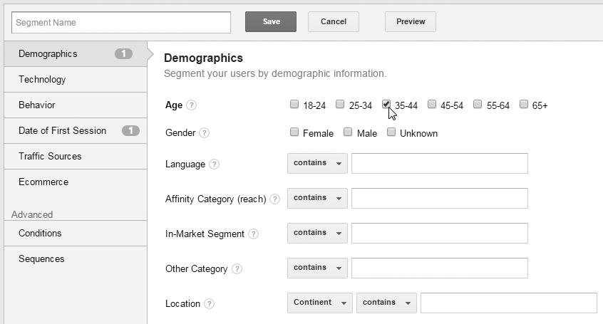The height and width of the screenshot is (324, 603).
Task: Open the Continent location dropdown
Action: click(319, 303)
